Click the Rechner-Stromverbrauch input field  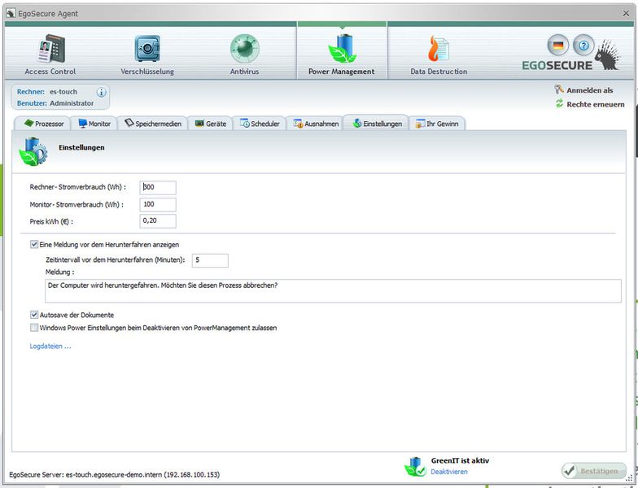pos(158,187)
